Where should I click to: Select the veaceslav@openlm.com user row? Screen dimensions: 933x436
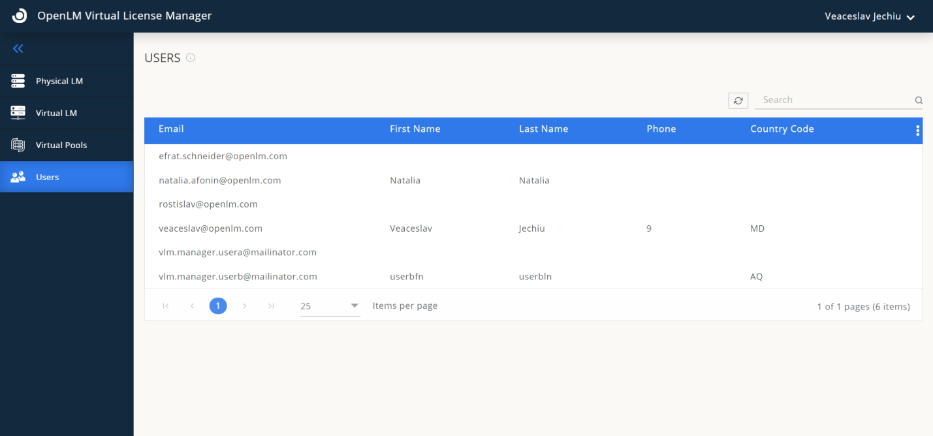tap(210, 228)
